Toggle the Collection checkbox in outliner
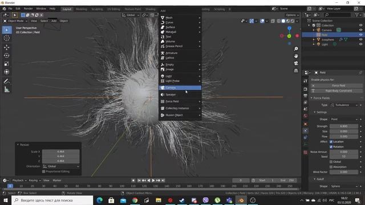 tap(314, 25)
